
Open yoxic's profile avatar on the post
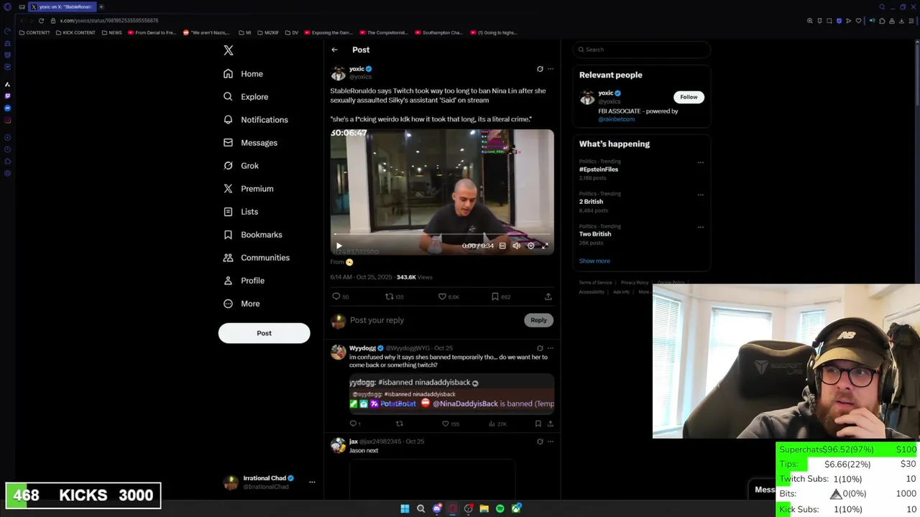[338, 73]
